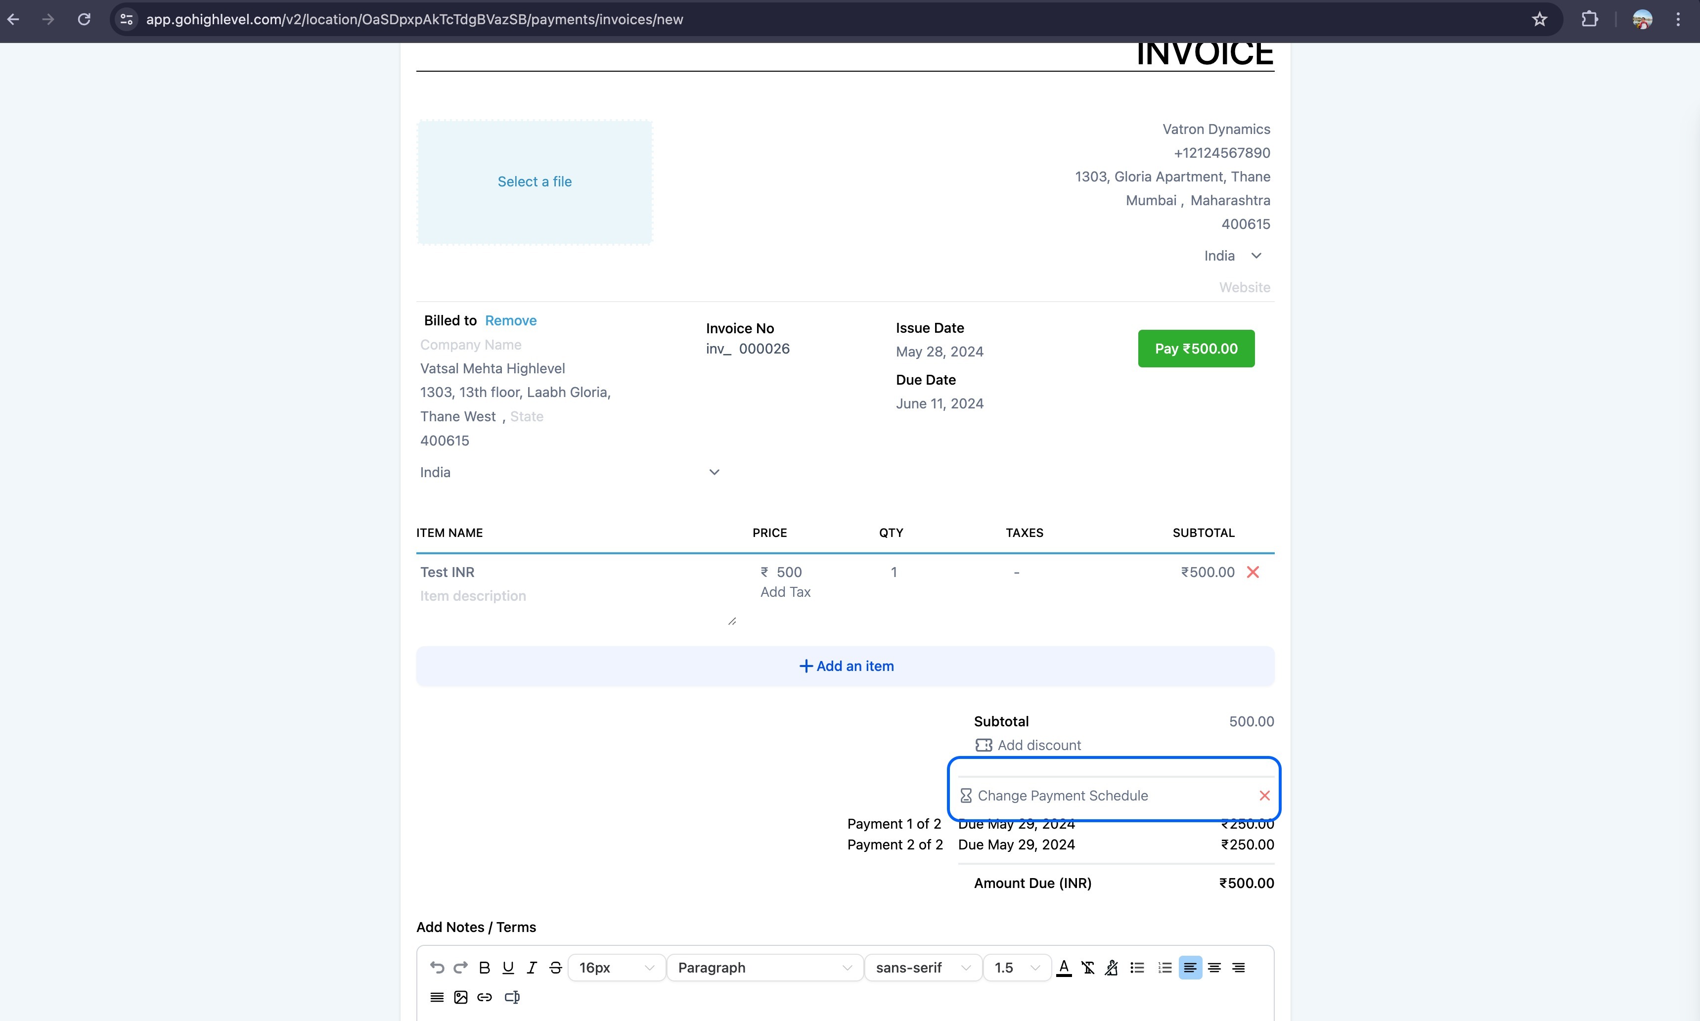Click the Select a file logo area
The image size is (1700, 1021).
pyautogui.click(x=535, y=181)
